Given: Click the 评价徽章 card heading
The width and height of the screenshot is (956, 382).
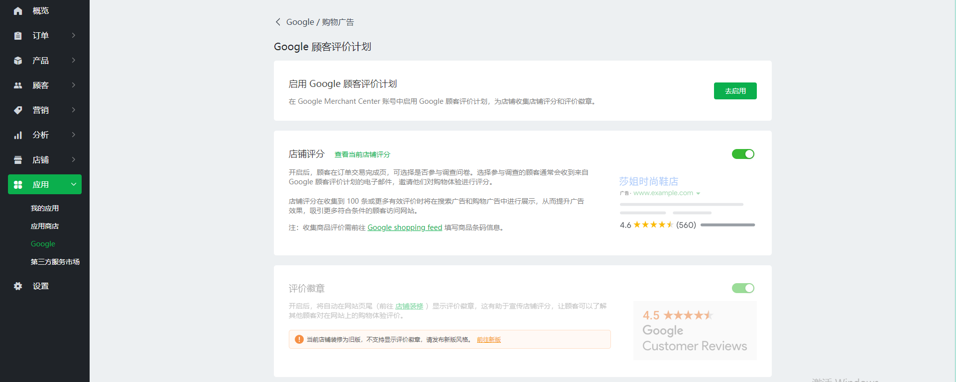Looking at the screenshot, I should click(x=307, y=288).
